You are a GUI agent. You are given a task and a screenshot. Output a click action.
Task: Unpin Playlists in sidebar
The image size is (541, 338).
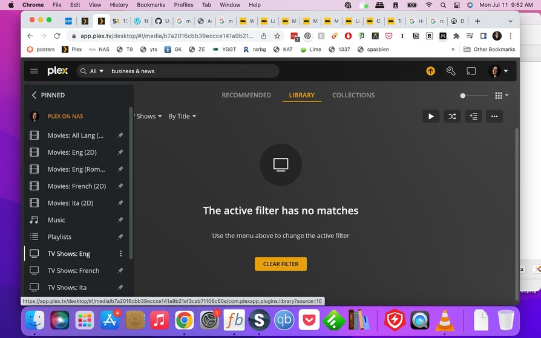(x=120, y=237)
